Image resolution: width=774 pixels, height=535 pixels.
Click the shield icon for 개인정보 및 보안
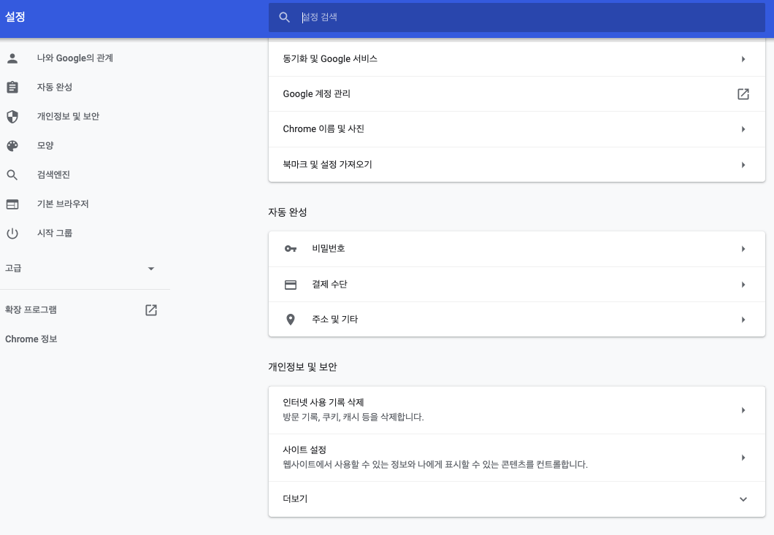click(x=12, y=117)
